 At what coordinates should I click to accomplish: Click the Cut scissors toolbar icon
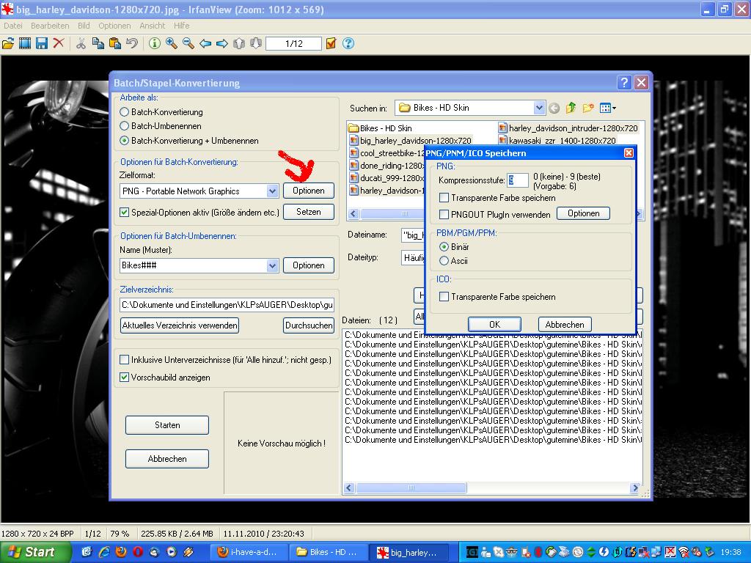pos(81,43)
